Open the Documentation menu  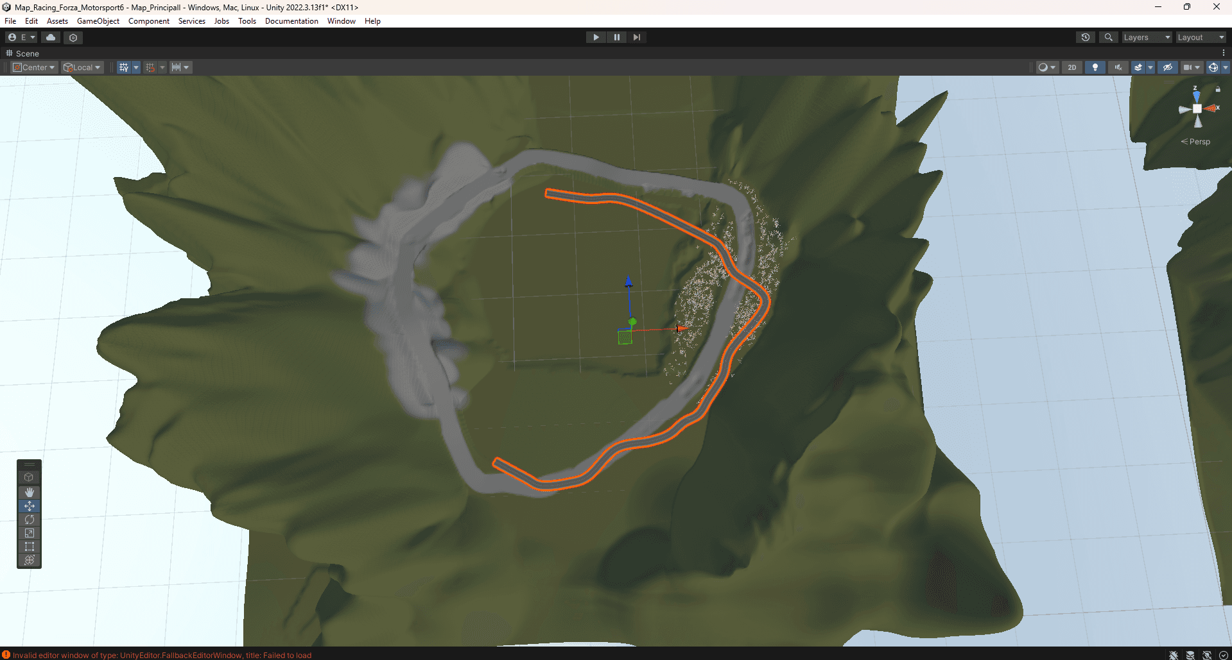click(x=291, y=21)
